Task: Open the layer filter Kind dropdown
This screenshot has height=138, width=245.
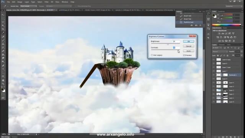Action: [x=217, y=48]
